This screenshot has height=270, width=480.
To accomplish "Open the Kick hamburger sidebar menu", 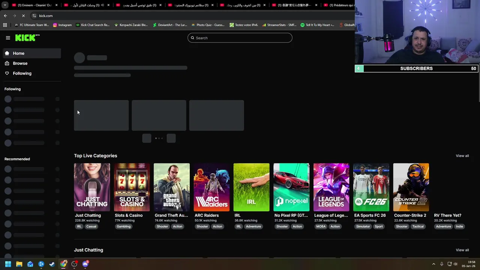I will [x=8, y=38].
